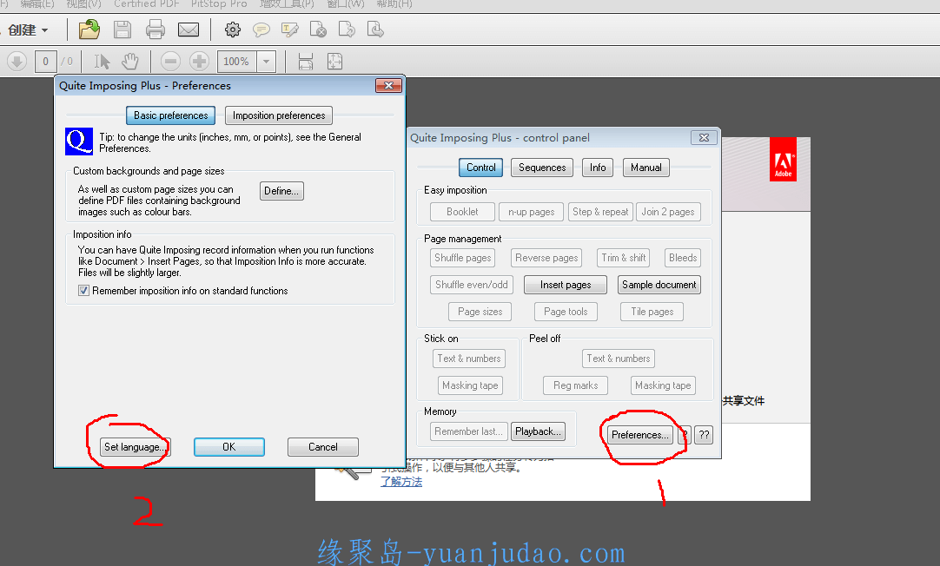
Task: Click the Page sizes button
Action: [x=480, y=312]
